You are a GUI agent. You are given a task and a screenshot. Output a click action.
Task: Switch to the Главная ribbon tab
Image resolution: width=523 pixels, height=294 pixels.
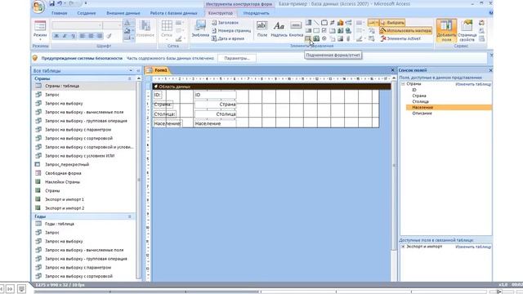(x=60, y=13)
